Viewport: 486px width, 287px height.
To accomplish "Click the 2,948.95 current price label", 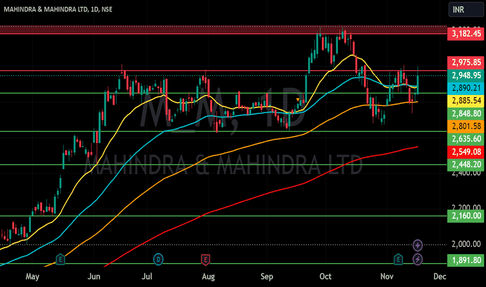I will click(x=466, y=75).
